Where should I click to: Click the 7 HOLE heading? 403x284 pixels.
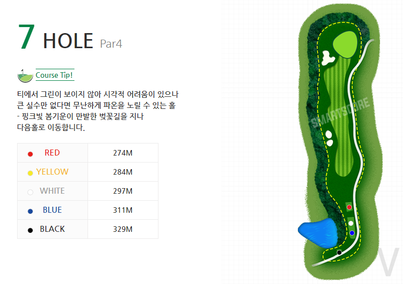tap(56, 39)
